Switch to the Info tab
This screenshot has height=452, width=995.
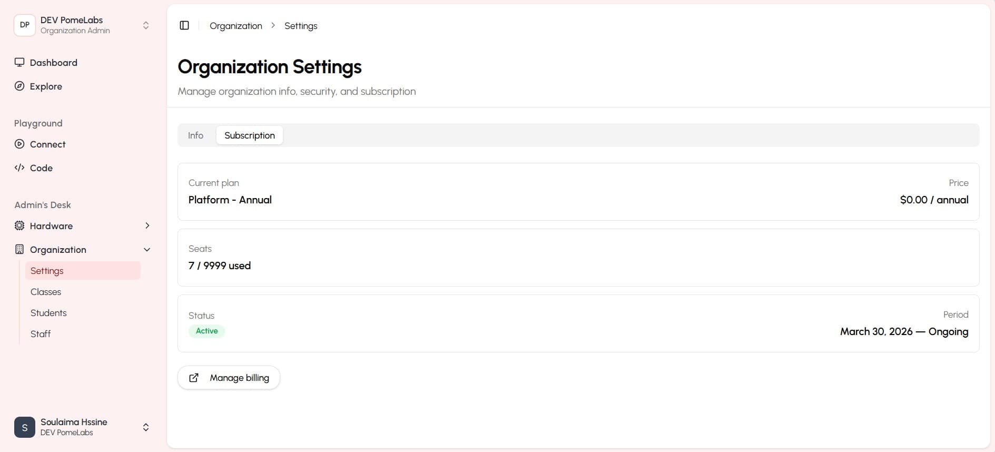coord(195,135)
